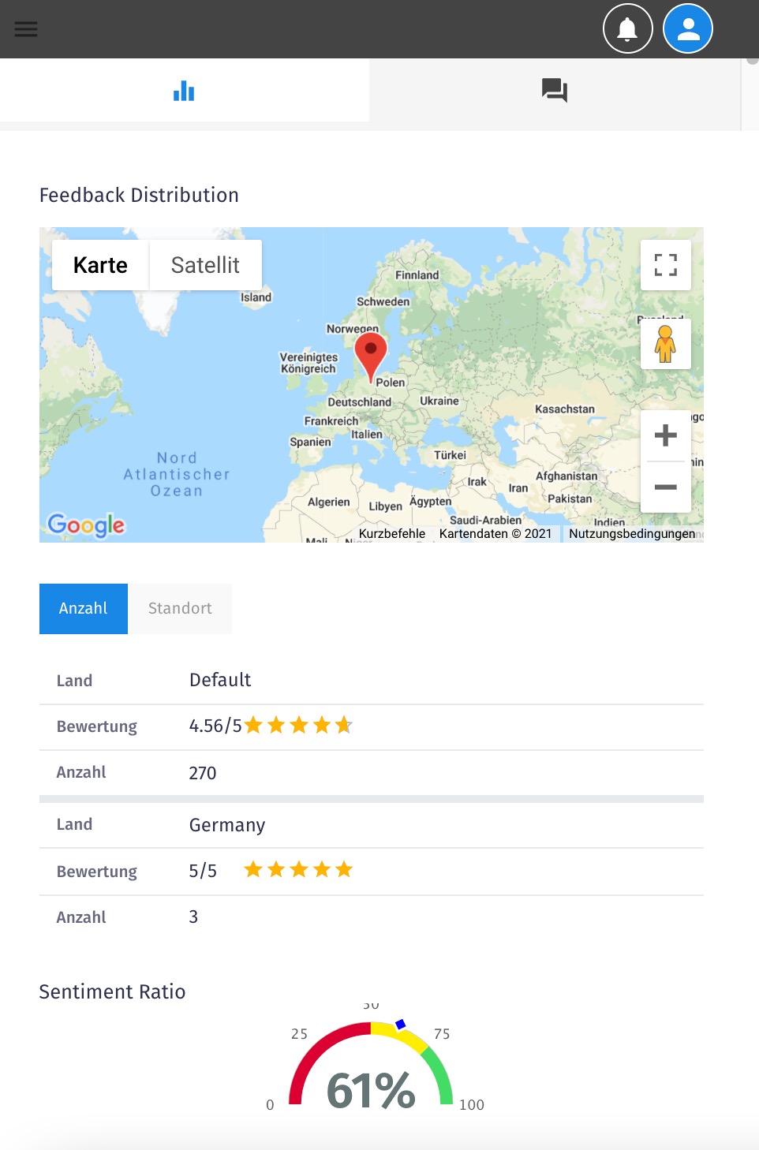The image size is (759, 1150).
Task: Toggle fullscreen map view
Action: [665, 265]
